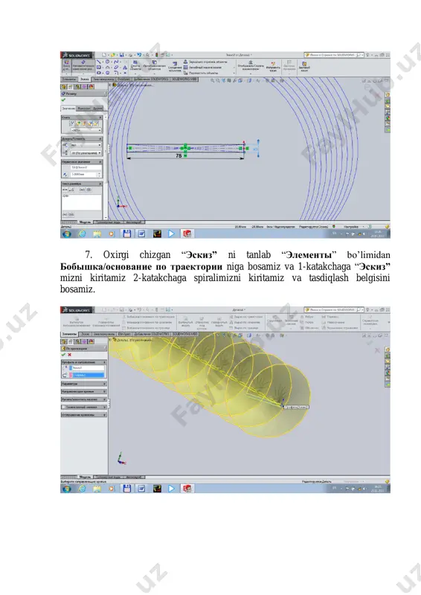Collapse Профиль и направление section
Viewport: 421px width, 595px height.
104,362
